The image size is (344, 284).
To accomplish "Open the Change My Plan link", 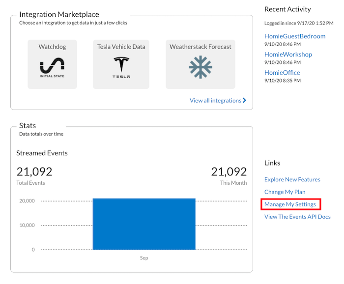I will coord(285,192).
